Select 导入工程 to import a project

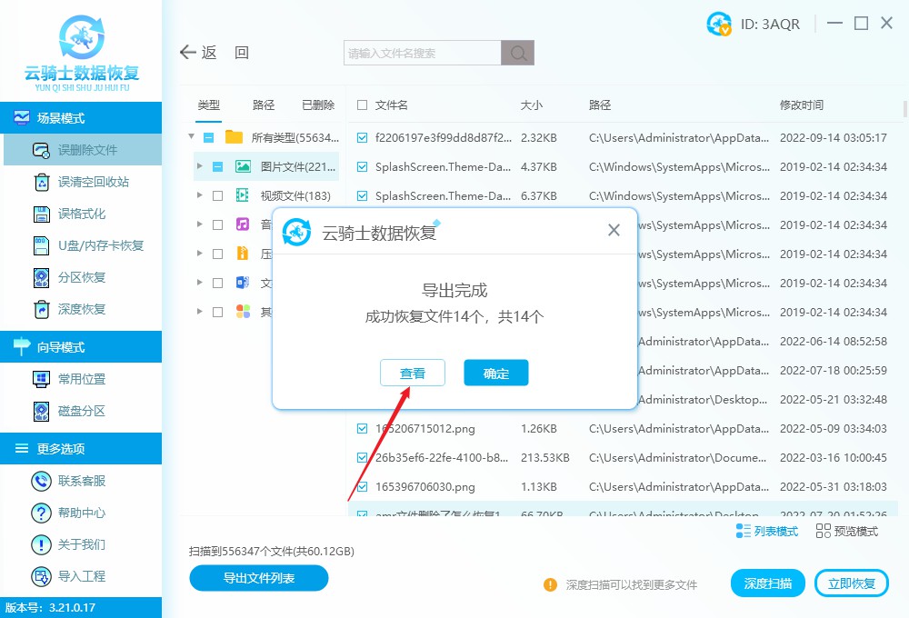coord(82,575)
